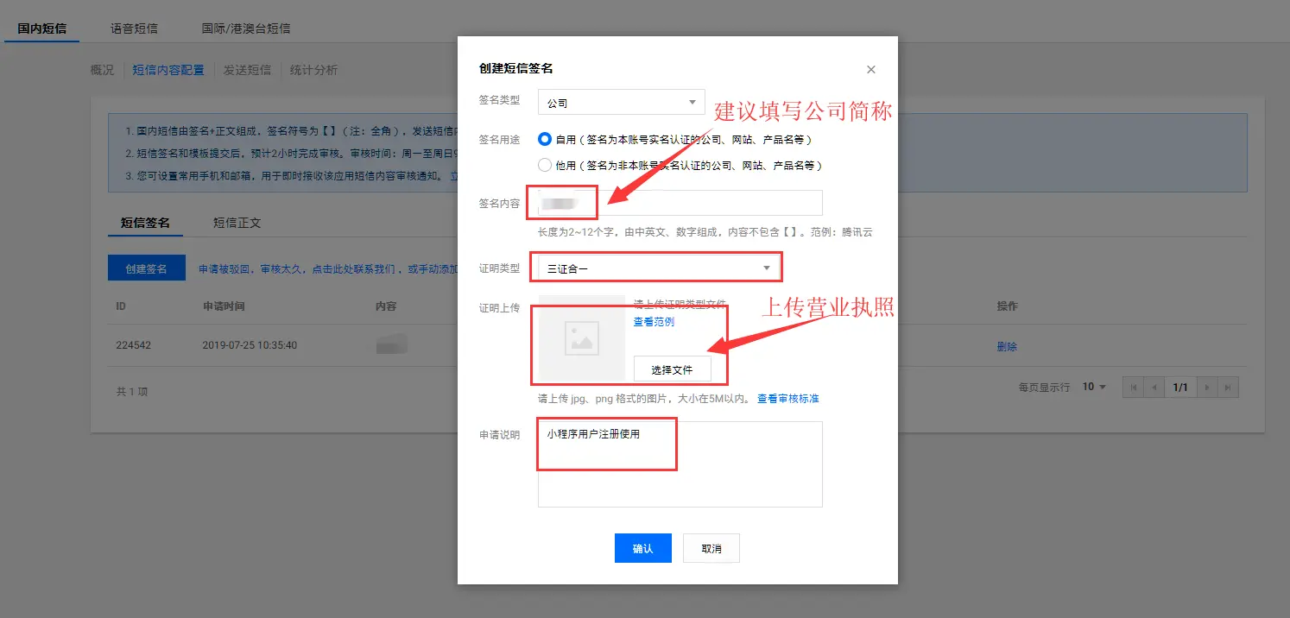Switch to the 语音短信 tab

point(134,28)
